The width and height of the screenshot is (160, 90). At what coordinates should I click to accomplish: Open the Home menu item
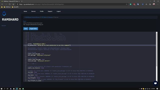[25, 11]
